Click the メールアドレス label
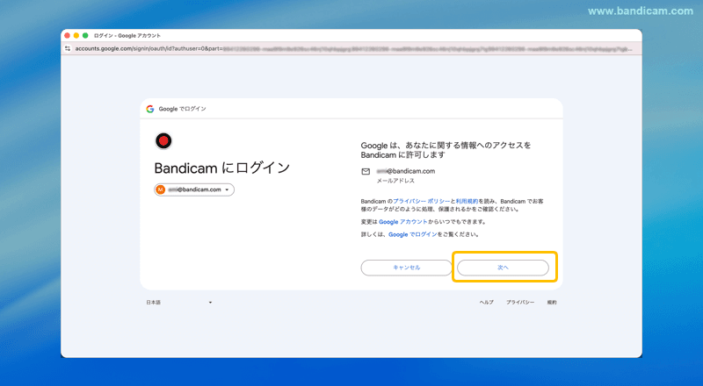Screen dimensions: 703x386 point(395,181)
